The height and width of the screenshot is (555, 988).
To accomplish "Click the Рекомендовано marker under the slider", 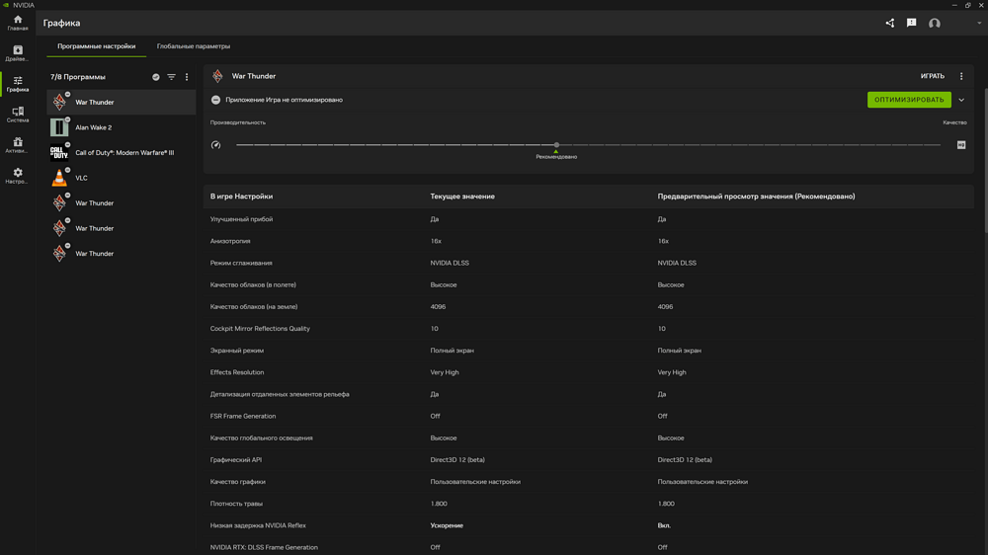I will click(556, 155).
